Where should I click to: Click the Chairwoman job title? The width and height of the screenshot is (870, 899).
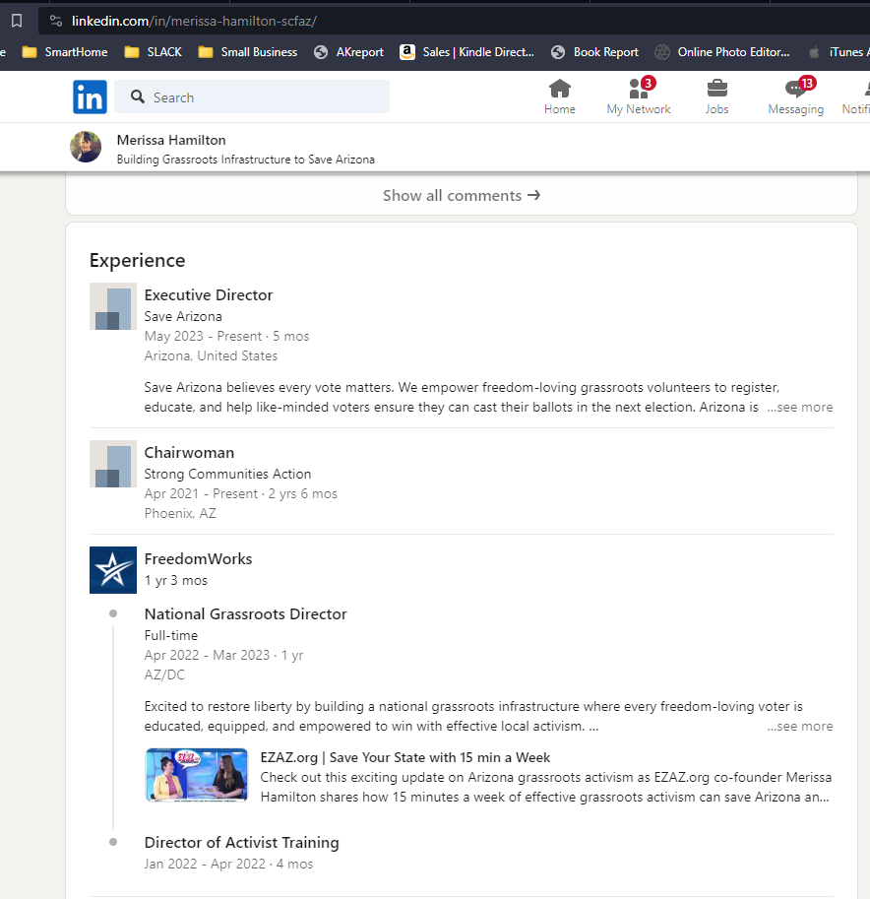(x=189, y=452)
